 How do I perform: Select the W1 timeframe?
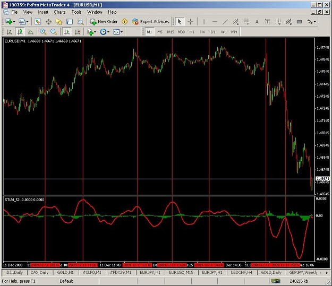[x=224, y=32]
